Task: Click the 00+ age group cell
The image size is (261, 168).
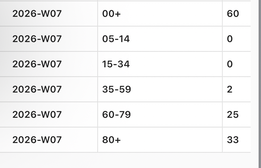Action: tap(111, 14)
